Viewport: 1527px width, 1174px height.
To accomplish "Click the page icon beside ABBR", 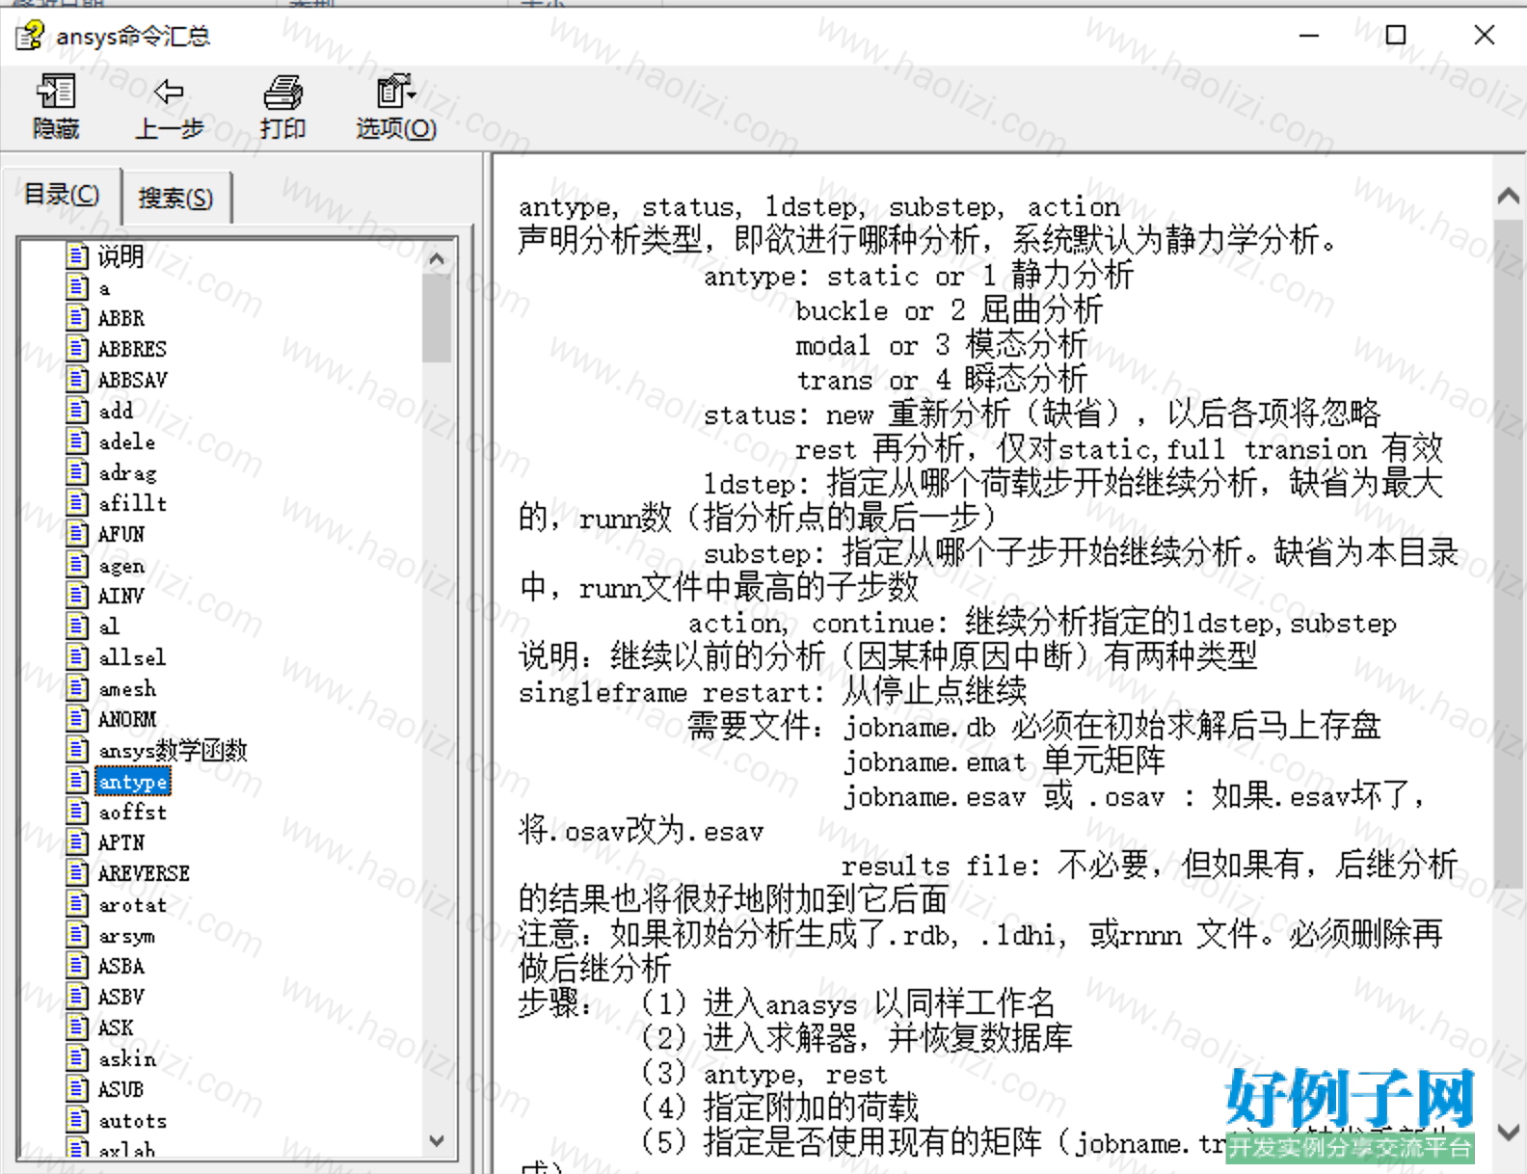I will click(x=77, y=317).
